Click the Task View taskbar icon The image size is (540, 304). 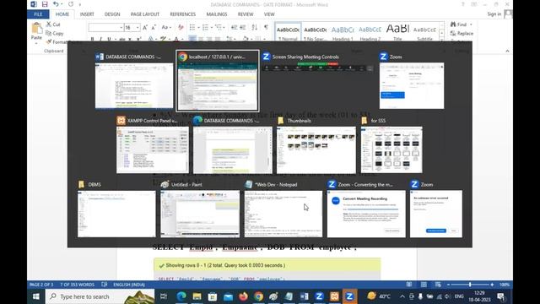coord(164,296)
